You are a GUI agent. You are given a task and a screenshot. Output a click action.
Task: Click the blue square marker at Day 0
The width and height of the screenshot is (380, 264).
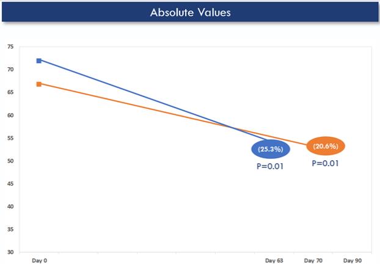tap(38, 61)
